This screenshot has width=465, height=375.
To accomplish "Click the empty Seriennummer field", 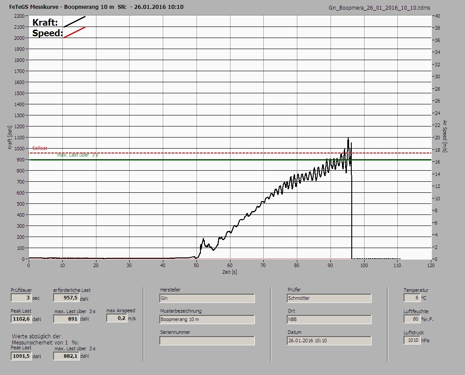I will click(x=207, y=341).
